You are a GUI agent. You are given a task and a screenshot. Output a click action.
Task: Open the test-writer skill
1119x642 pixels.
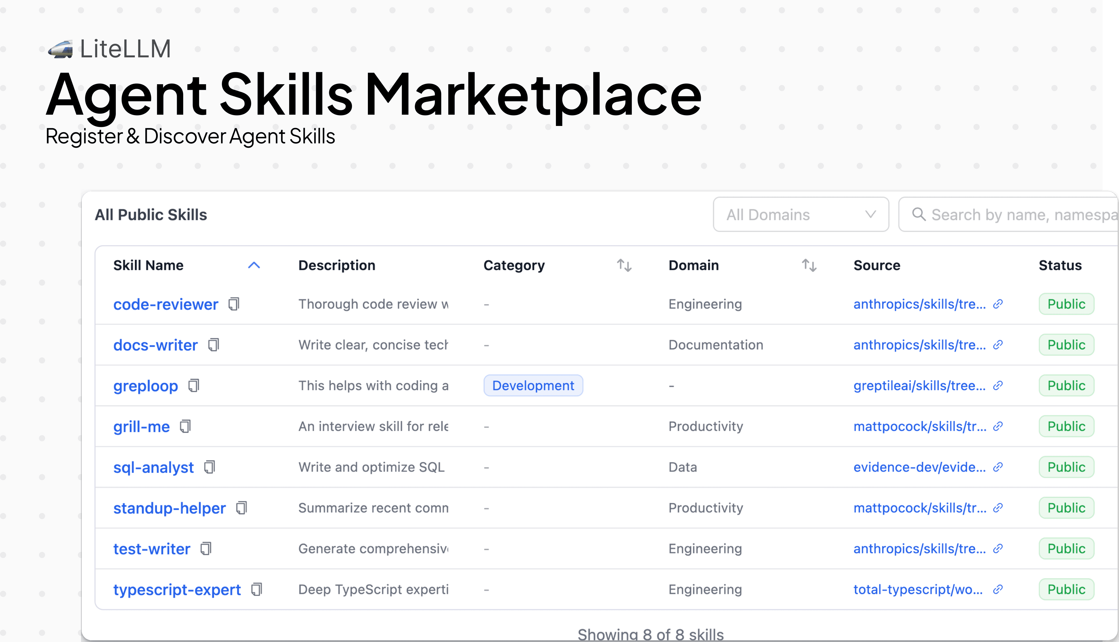pos(152,549)
